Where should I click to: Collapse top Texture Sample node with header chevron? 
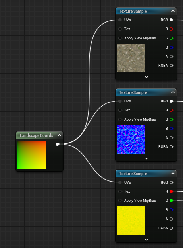point(173,11)
